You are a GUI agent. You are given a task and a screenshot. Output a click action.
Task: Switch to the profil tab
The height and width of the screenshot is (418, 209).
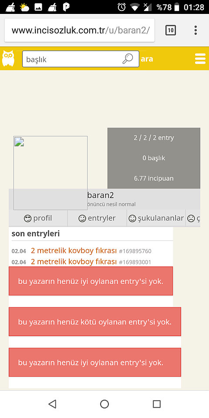point(38,218)
